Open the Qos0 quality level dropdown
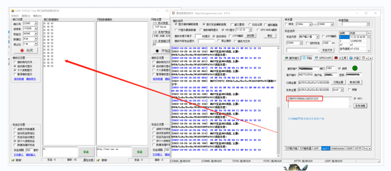 pos(338,89)
